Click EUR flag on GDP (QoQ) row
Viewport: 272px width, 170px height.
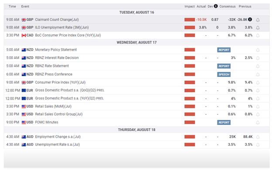point(24,90)
